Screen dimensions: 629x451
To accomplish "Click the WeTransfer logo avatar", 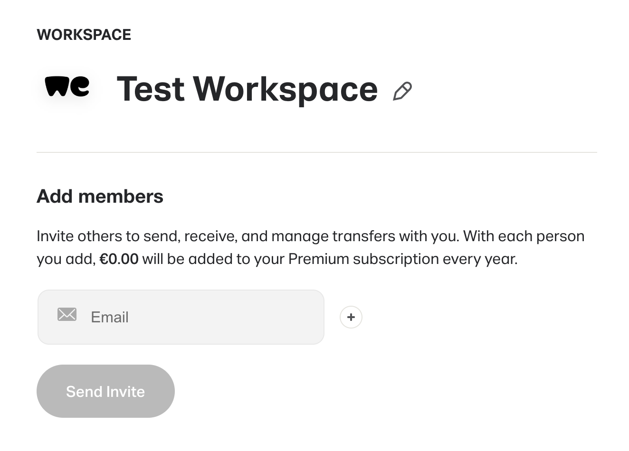I will [67, 87].
